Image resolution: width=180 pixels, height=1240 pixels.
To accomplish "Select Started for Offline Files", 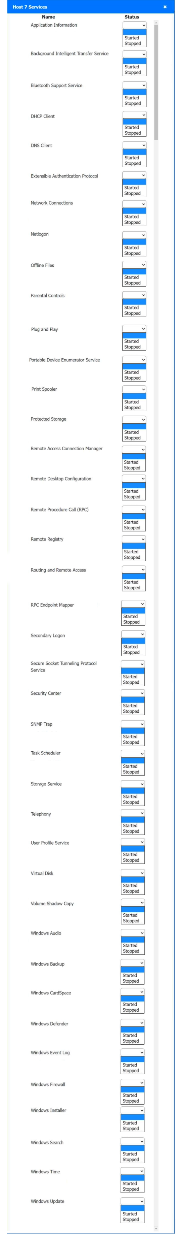I will pyautogui.click(x=134, y=277).
